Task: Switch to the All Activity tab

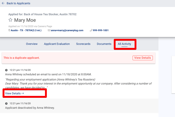Action: click(x=124, y=44)
